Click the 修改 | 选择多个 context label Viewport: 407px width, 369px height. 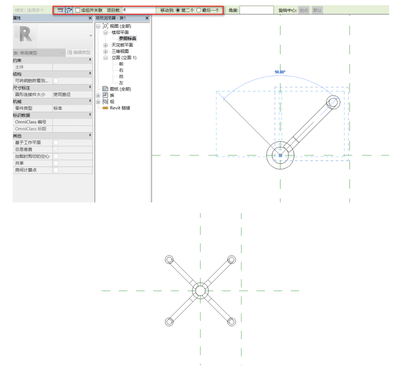[x=30, y=10]
